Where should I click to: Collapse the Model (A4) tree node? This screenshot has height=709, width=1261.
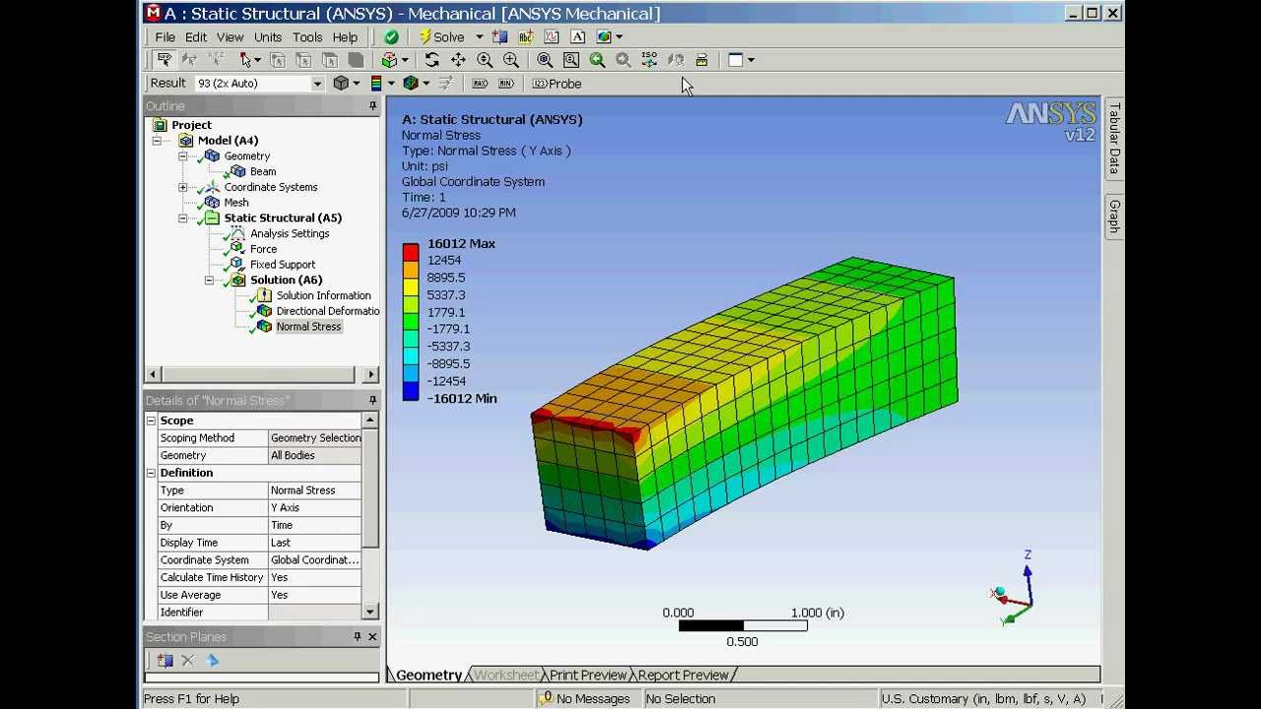pyautogui.click(x=157, y=141)
